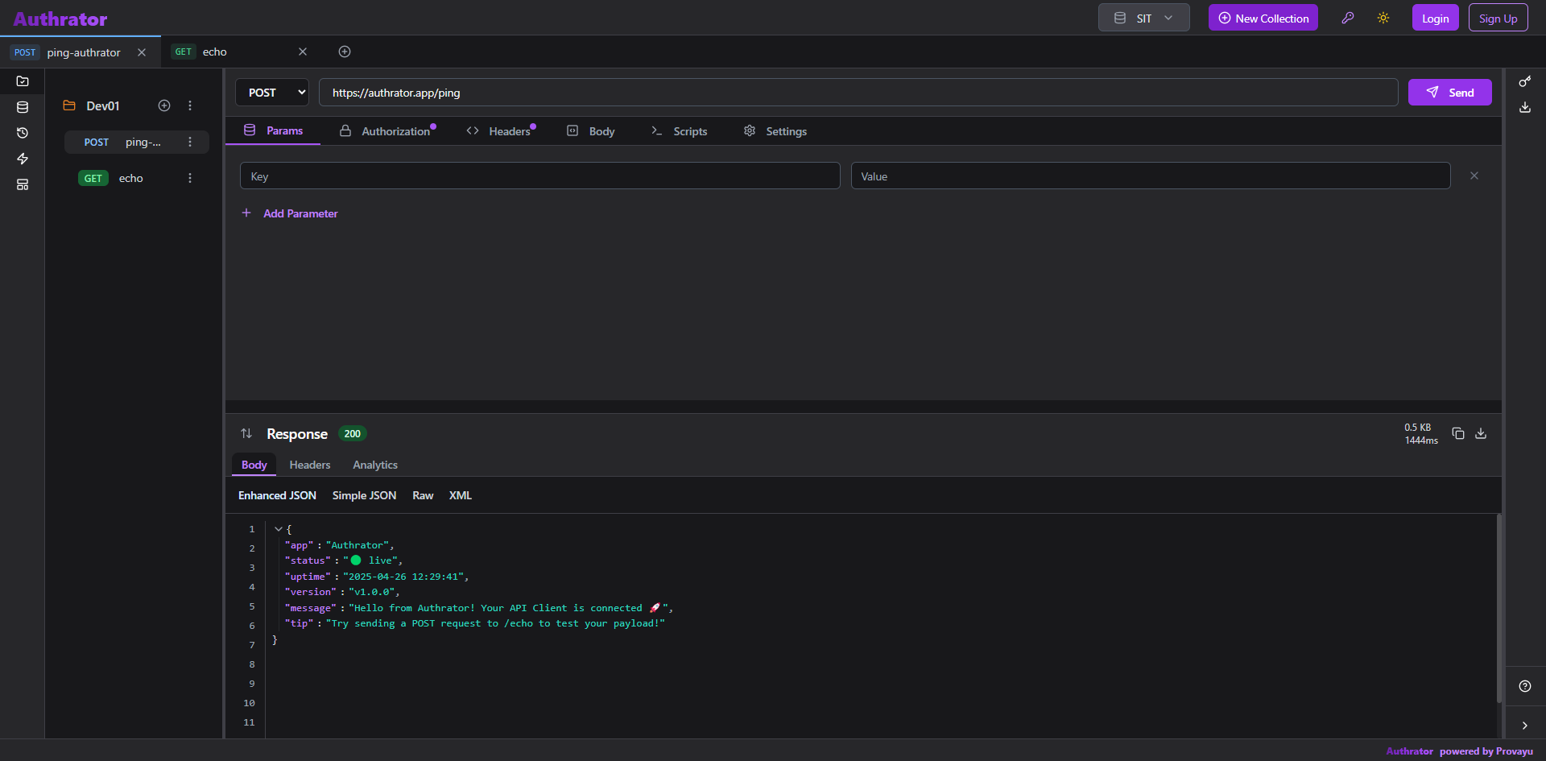Switch to the Authorization tab

tap(388, 131)
